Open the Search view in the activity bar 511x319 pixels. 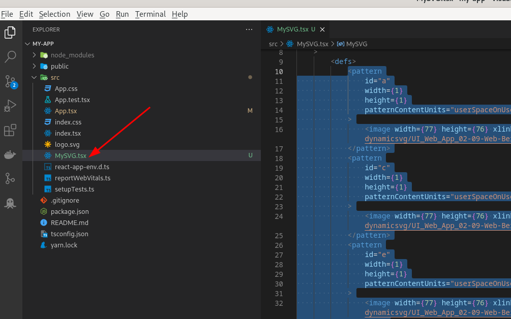pyautogui.click(x=10, y=56)
